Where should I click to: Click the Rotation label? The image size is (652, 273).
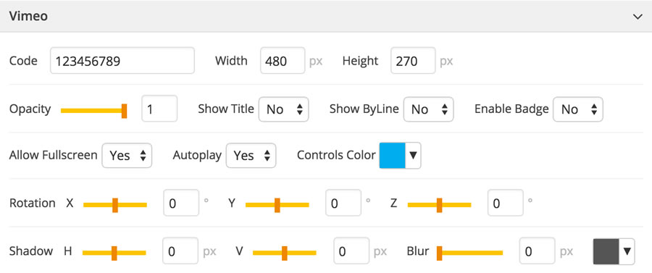point(32,203)
